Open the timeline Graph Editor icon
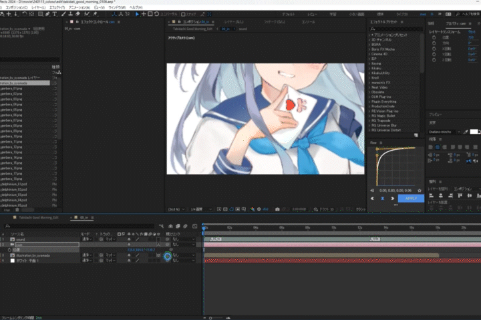Image resolution: width=481 pixels, height=320 pixels. point(195,226)
